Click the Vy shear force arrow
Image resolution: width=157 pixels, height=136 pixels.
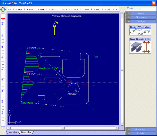54,29
